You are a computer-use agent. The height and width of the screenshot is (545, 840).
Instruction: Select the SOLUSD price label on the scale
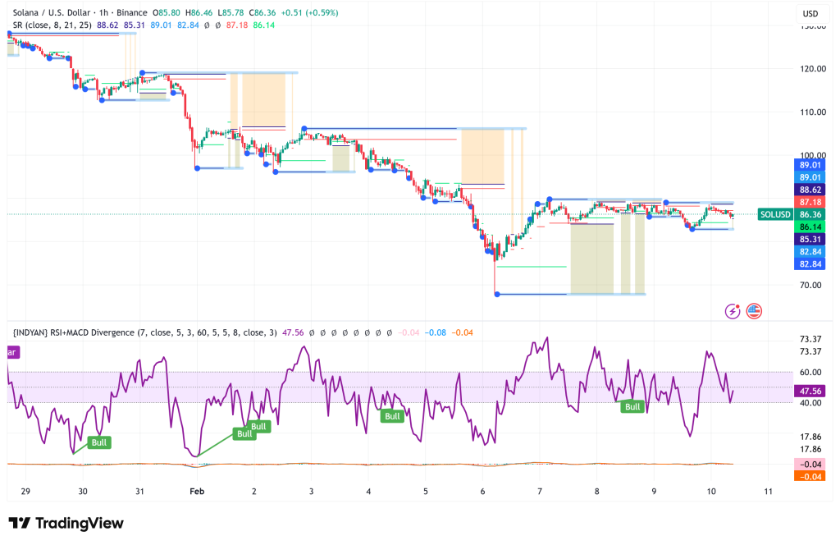[x=774, y=214]
